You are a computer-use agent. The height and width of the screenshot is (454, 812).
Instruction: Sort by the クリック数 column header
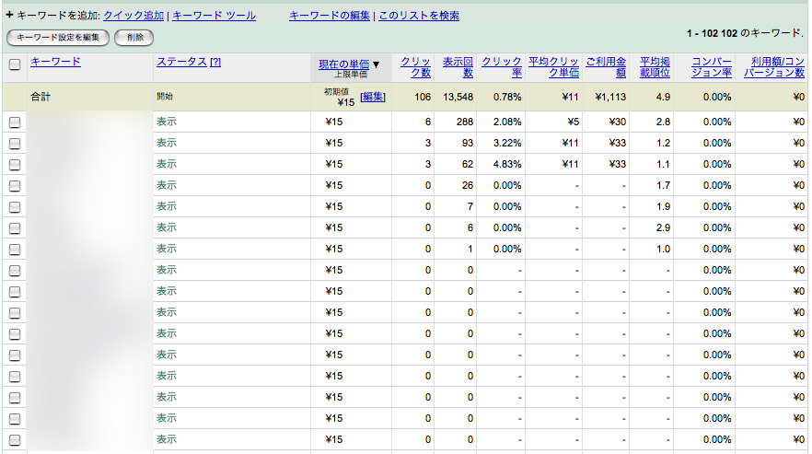click(415, 66)
